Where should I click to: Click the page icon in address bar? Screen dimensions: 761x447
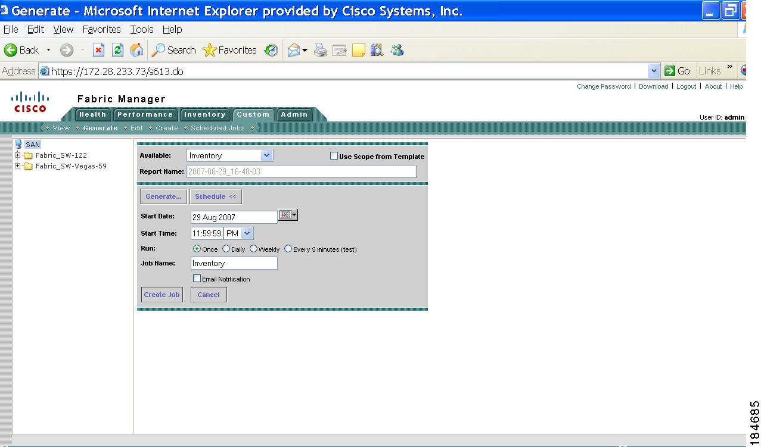(x=44, y=71)
